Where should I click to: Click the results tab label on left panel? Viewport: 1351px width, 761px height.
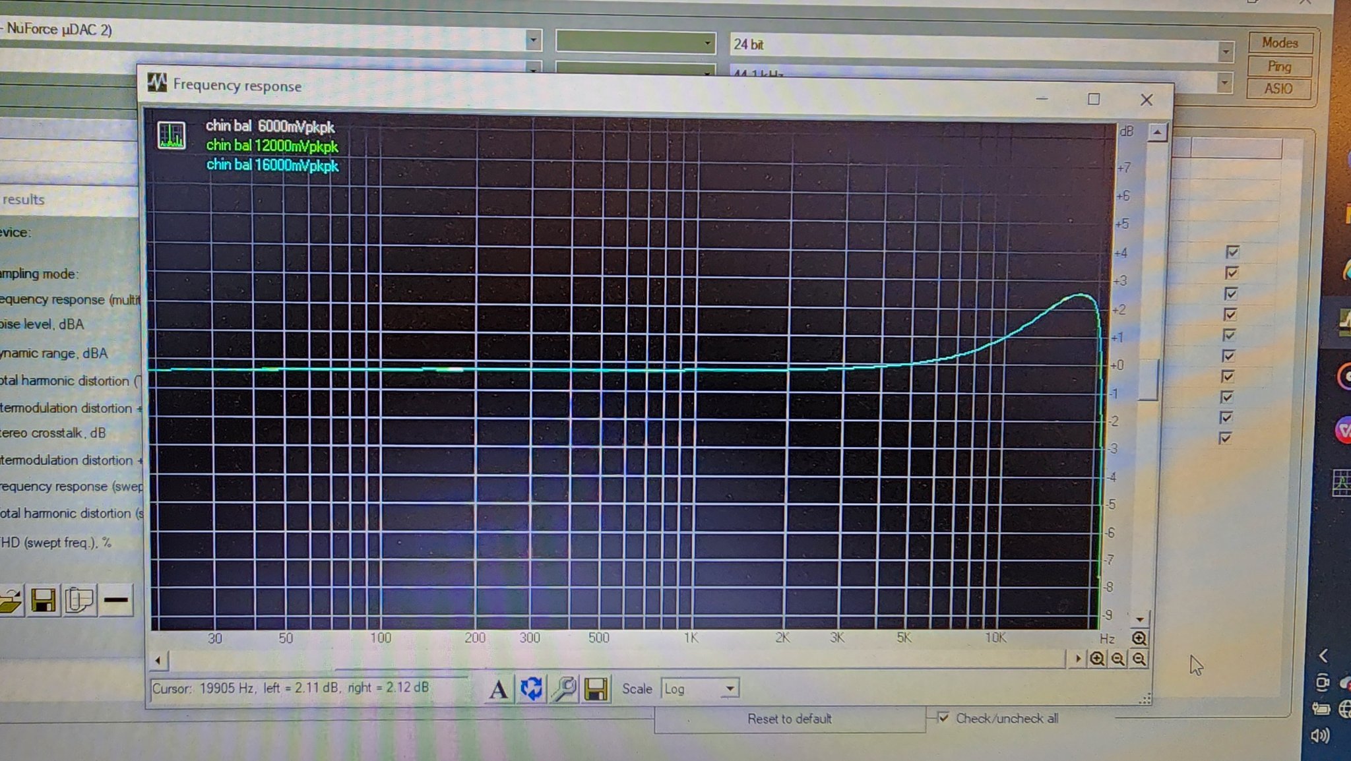click(x=23, y=199)
